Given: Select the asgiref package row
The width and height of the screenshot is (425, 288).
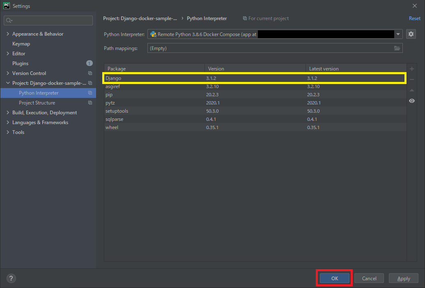Looking at the screenshot, I should [255, 86].
